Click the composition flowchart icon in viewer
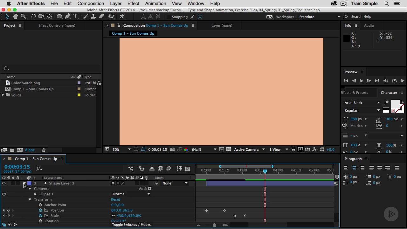Screen dimensions: 407x229 [x=314, y=149]
